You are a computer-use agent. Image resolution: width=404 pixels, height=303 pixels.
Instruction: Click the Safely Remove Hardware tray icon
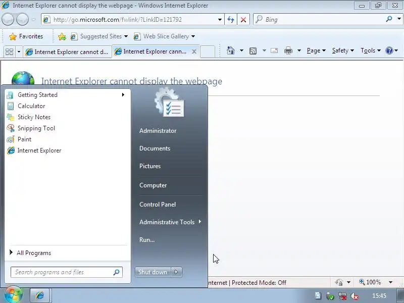[330, 296]
